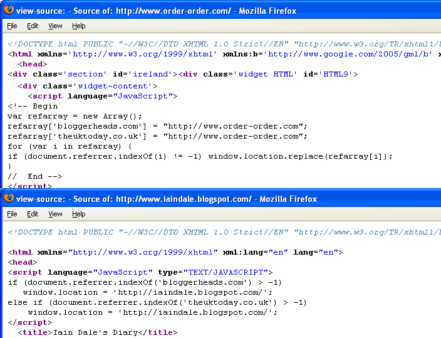Open View menu in the order-order.com source window
441x338 pixels.
(x=55, y=26)
